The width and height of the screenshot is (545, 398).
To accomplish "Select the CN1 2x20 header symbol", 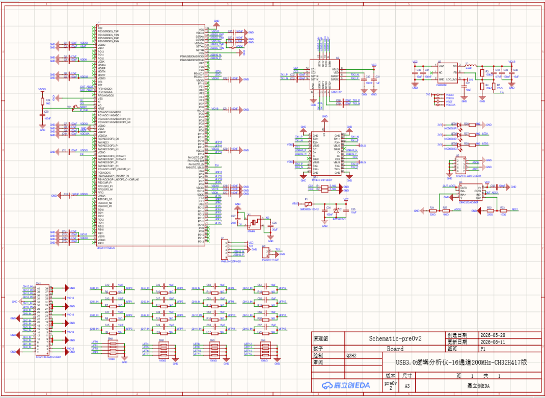I will click(x=42, y=320).
